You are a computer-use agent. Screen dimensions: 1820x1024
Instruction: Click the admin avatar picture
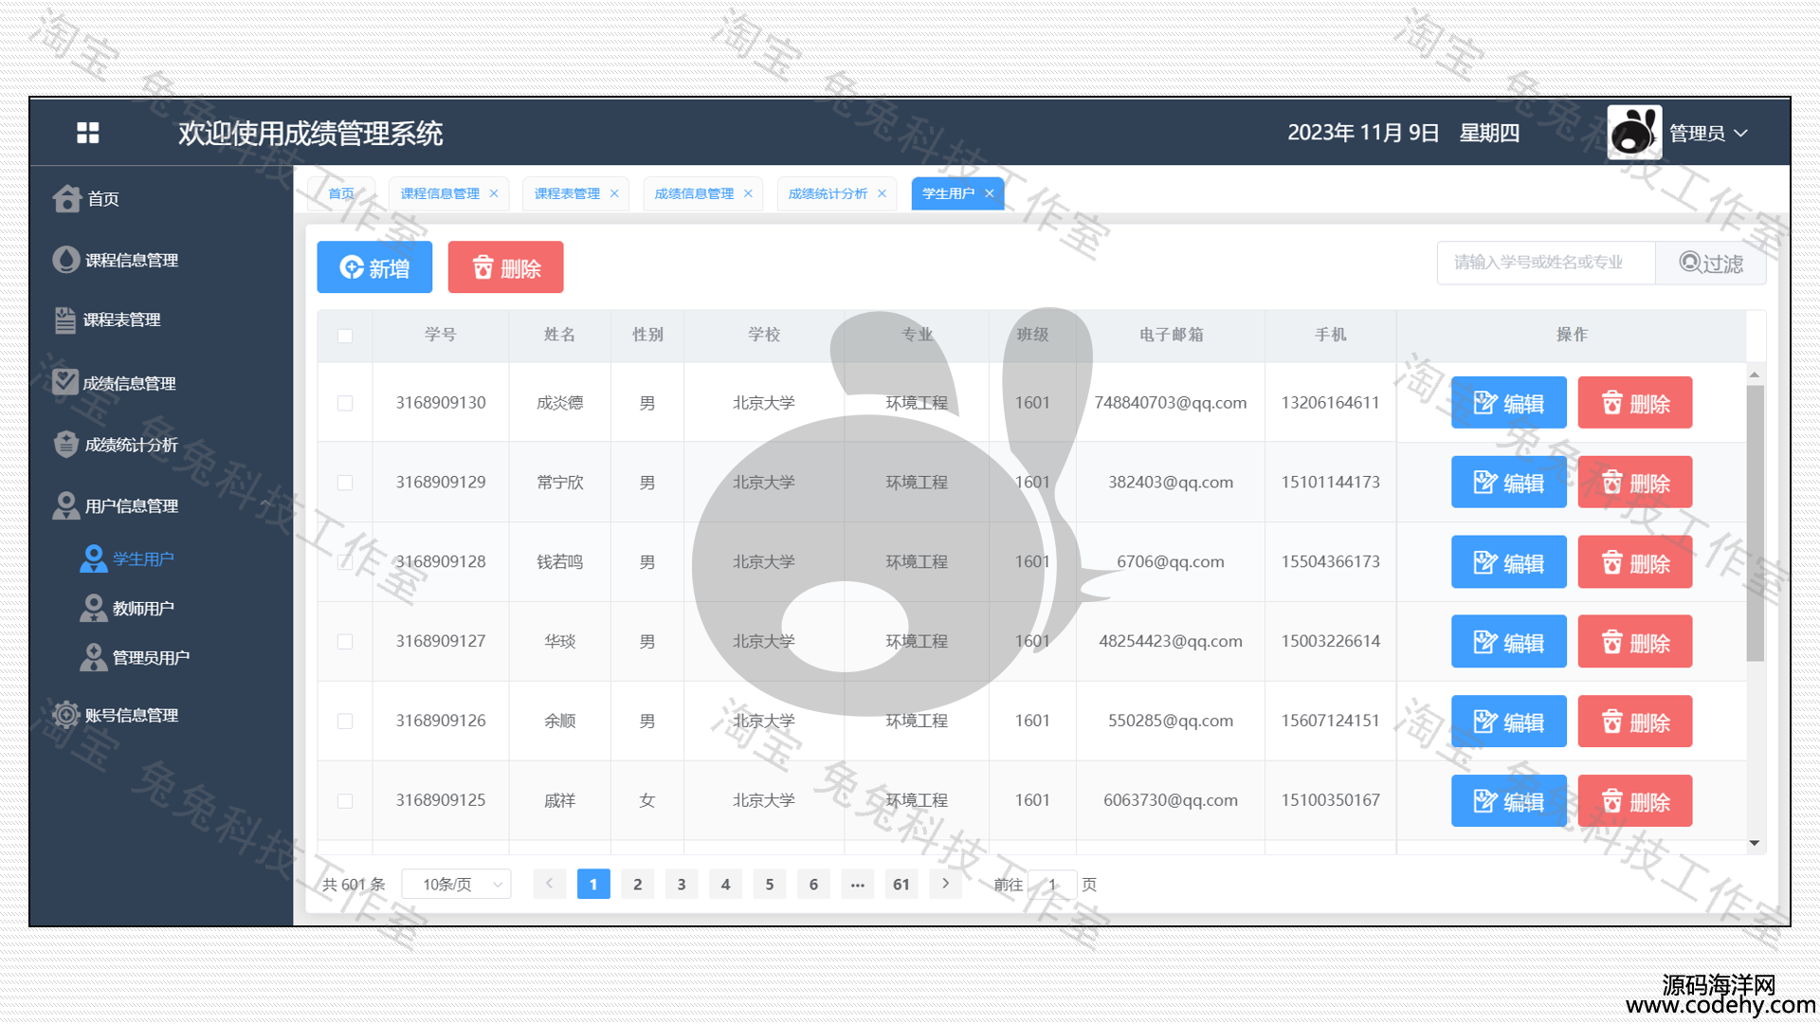pos(1633,133)
